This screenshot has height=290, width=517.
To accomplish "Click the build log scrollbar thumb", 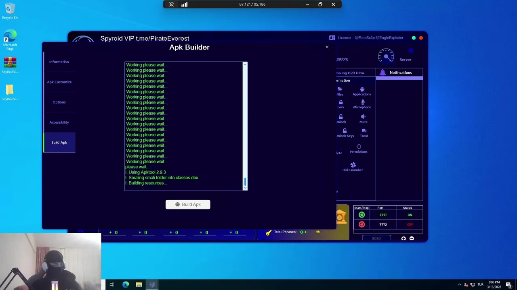I will [x=245, y=182].
